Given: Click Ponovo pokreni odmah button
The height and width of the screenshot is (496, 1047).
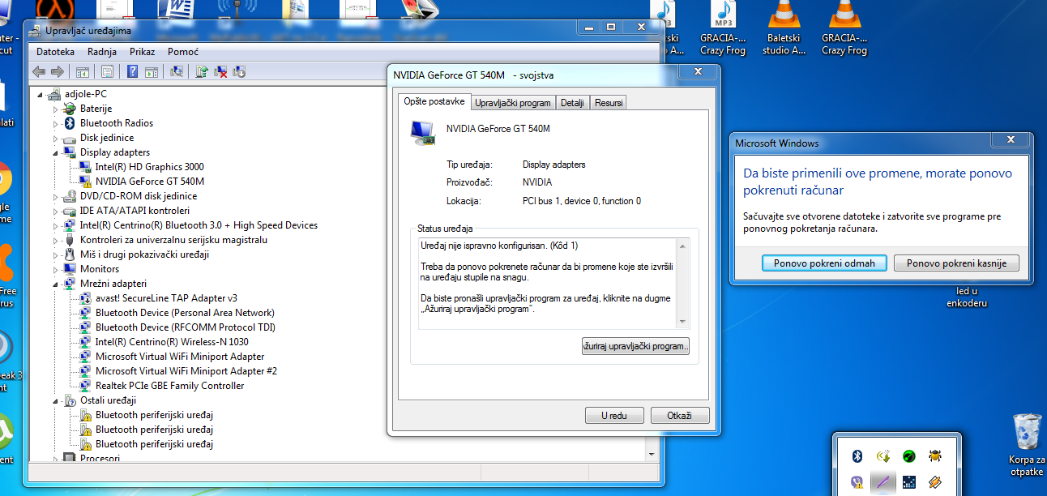Looking at the screenshot, I should click(x=824, y=263).
